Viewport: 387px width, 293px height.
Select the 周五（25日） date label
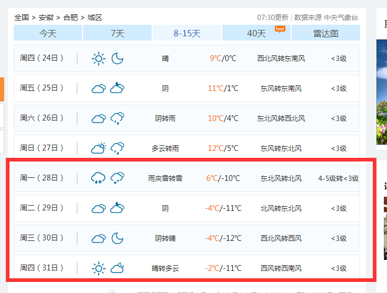coord(42,88)
